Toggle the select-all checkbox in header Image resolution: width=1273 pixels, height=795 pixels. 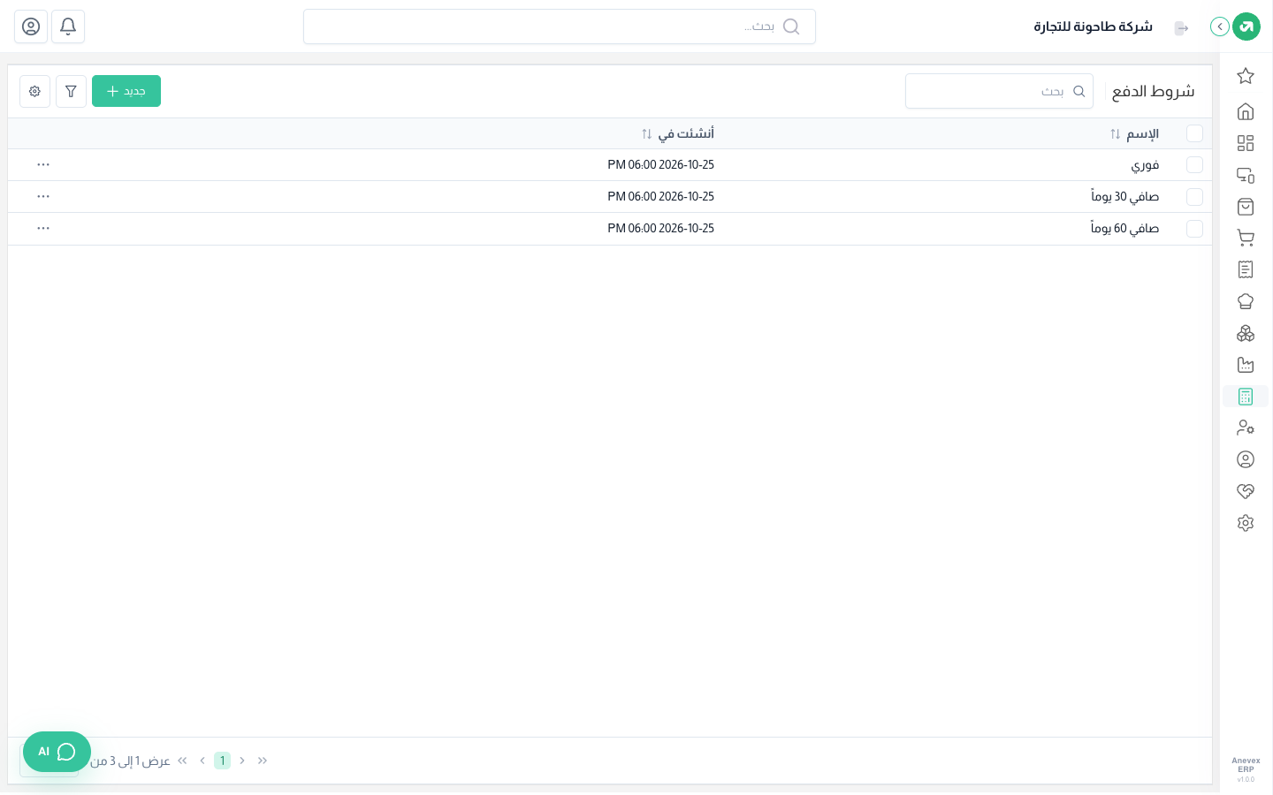(x=1194, y=133)
